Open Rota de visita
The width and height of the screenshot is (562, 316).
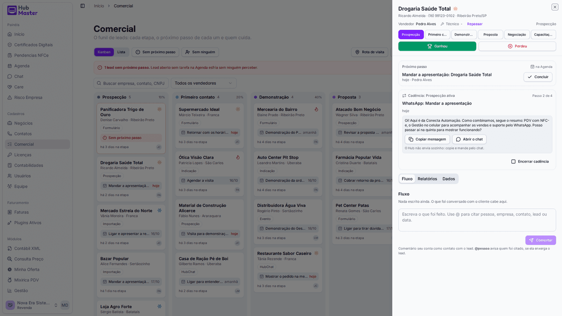point(370,52)
